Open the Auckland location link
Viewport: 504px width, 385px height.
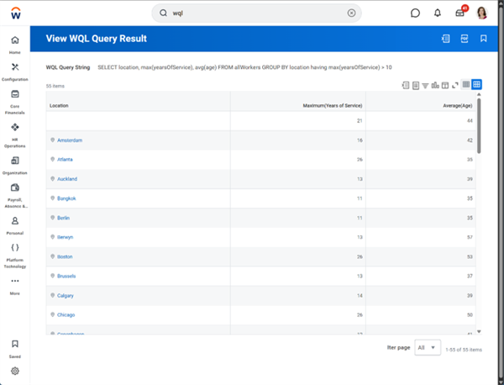click(x=67, y=179)
